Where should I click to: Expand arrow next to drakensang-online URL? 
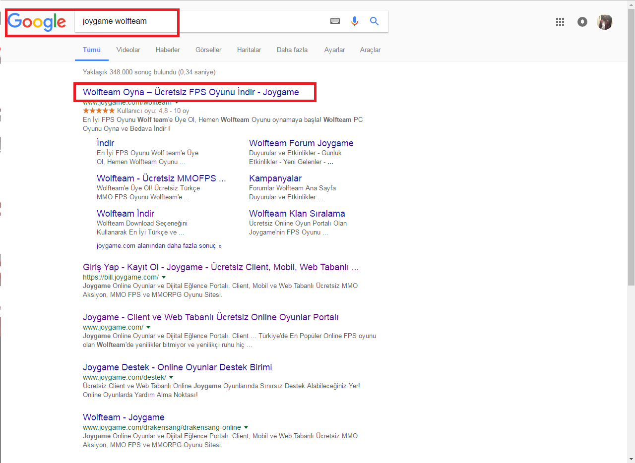(246, 428)
